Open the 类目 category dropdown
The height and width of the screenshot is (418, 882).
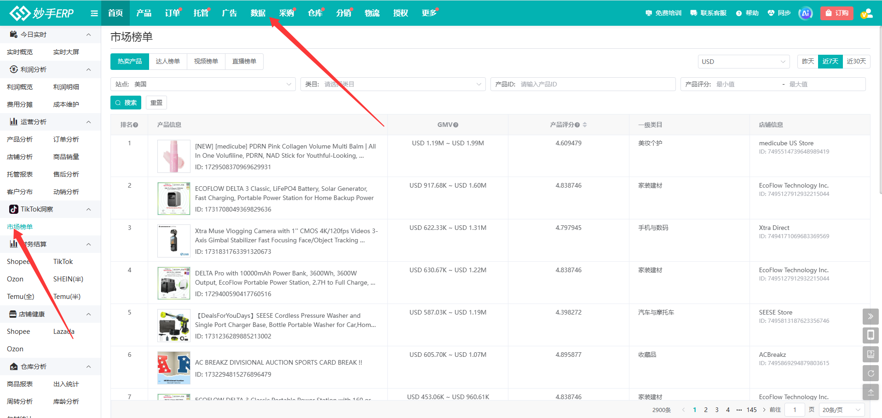click(393, 84)
